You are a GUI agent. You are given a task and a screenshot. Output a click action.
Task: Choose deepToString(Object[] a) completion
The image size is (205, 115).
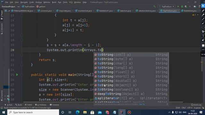pos(131,94)
